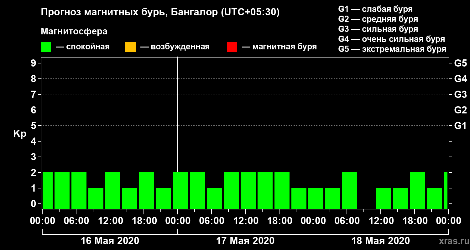Click the red 'магнитная буря' legend swatch
Image resolution: width=470 pixels, height=250 pixels.
(x=232, y=47)
